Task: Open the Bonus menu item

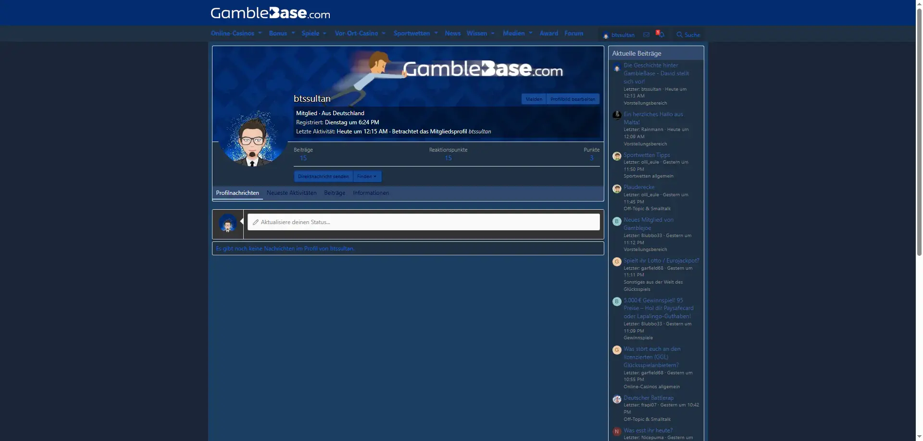Action: (278, 33)
